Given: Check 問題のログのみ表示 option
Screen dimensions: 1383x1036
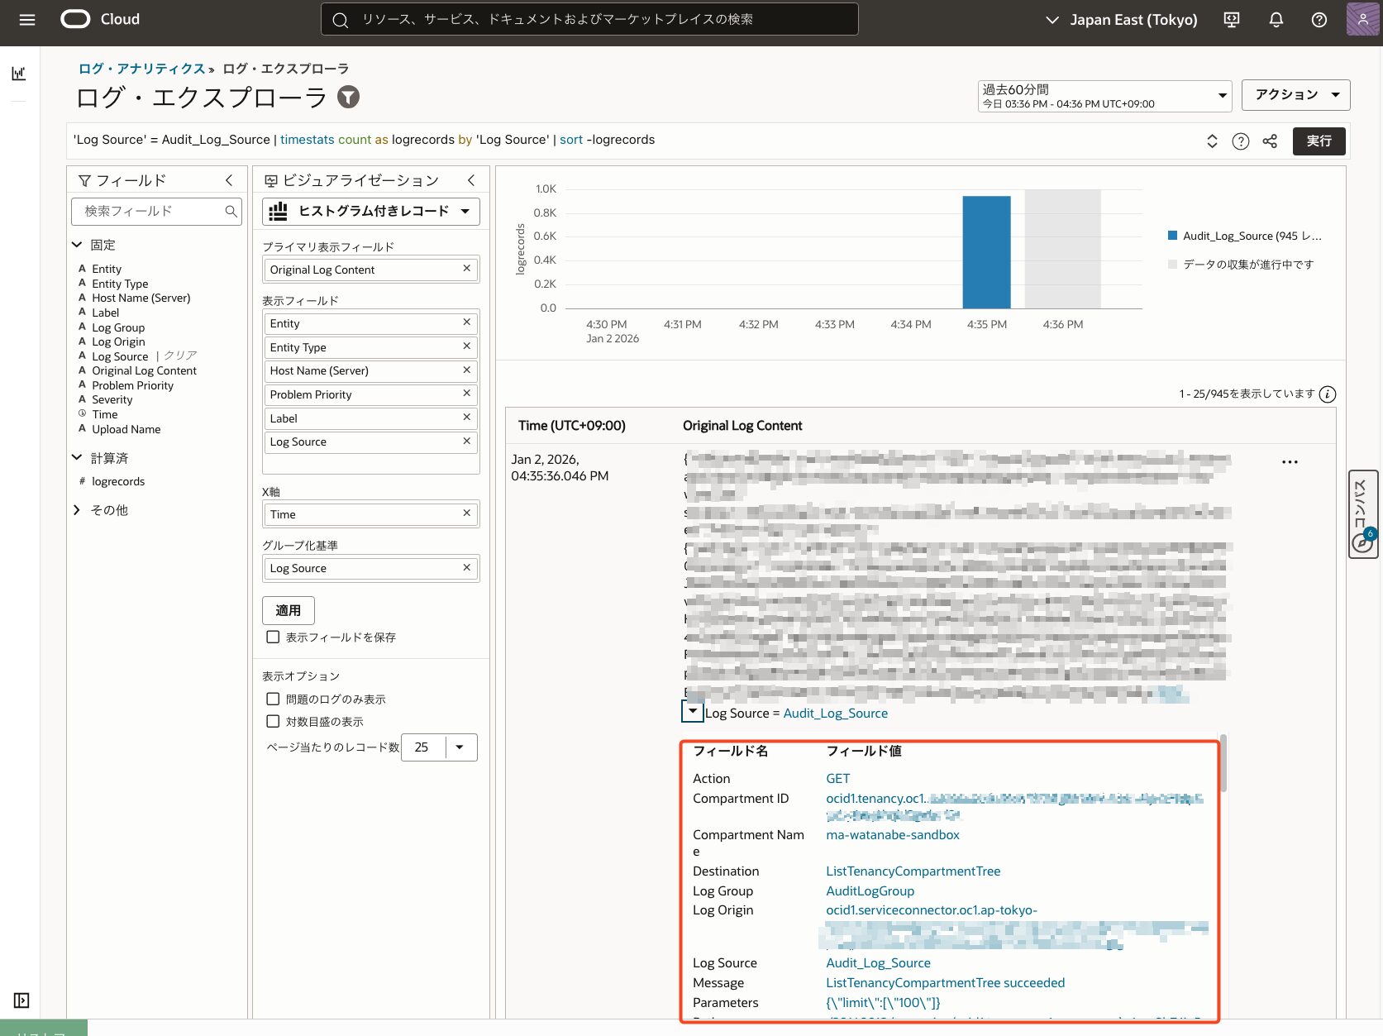Looking at the screenshot, I should point(273,699).
